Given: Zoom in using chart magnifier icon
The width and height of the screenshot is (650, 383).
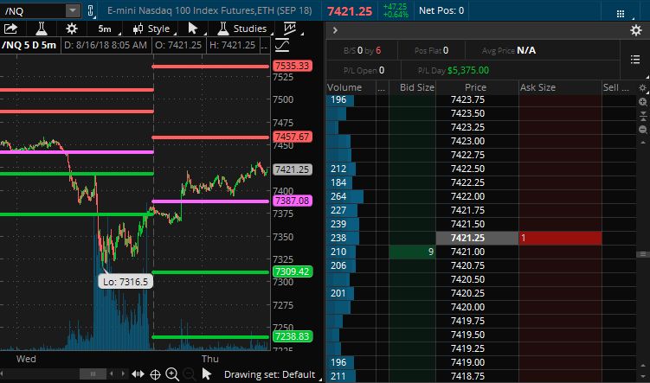Looking at the screenshot, I should pos(172,373).
